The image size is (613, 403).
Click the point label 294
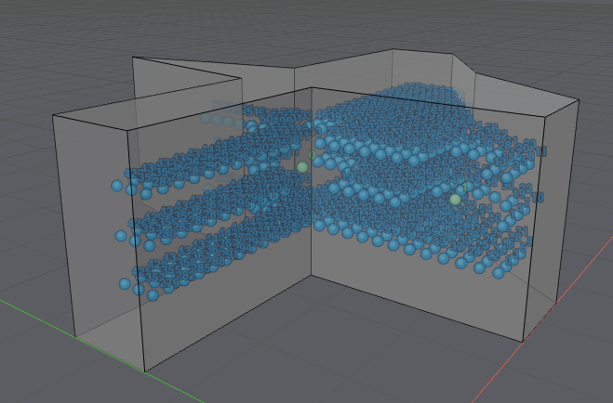(243, 248)
